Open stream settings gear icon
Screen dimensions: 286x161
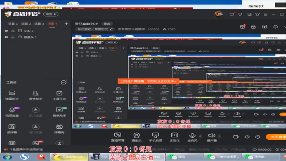257,137
